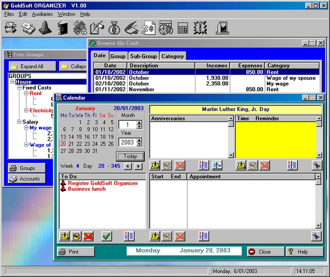Open the dollar document report icon

148,28
